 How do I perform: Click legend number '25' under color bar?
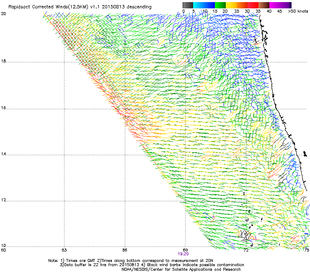pos(237,11)
